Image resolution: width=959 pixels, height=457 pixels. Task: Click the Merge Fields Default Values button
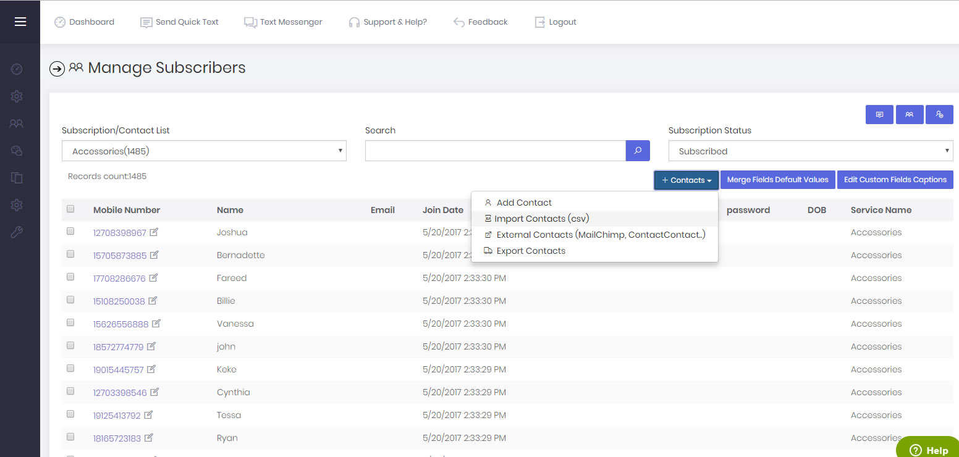[x=777, y=180]
